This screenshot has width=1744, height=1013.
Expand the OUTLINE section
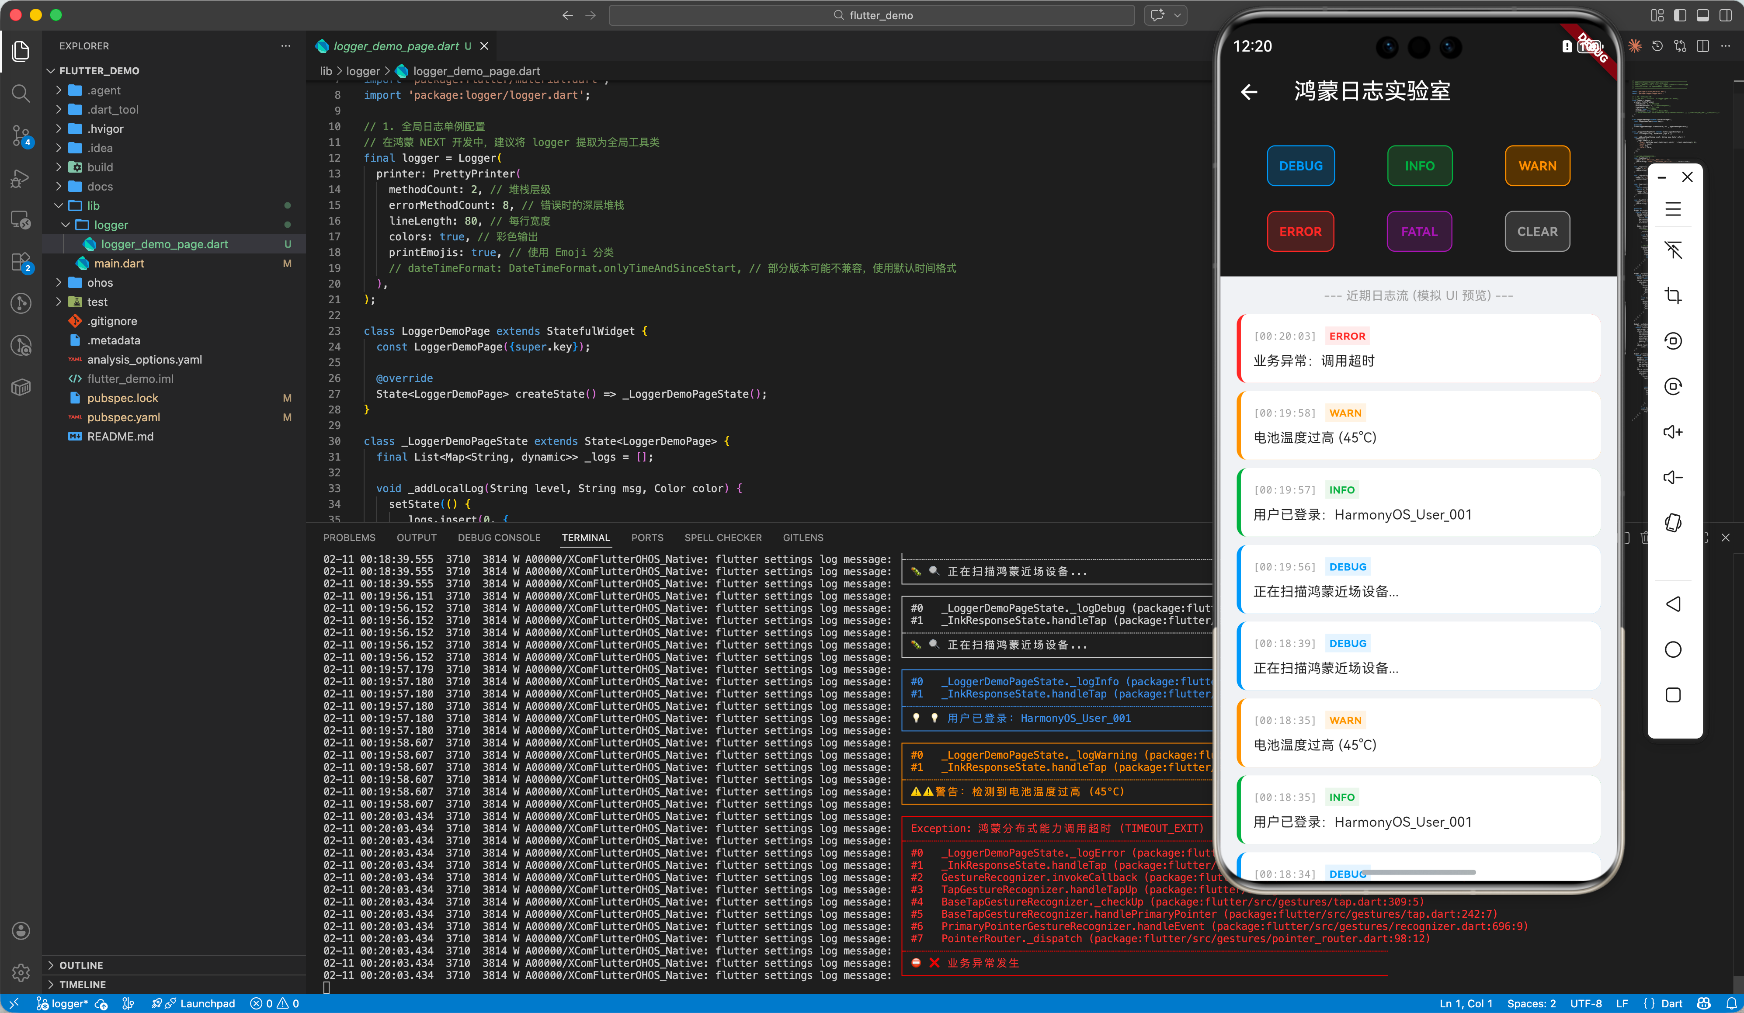coord(80,964)
